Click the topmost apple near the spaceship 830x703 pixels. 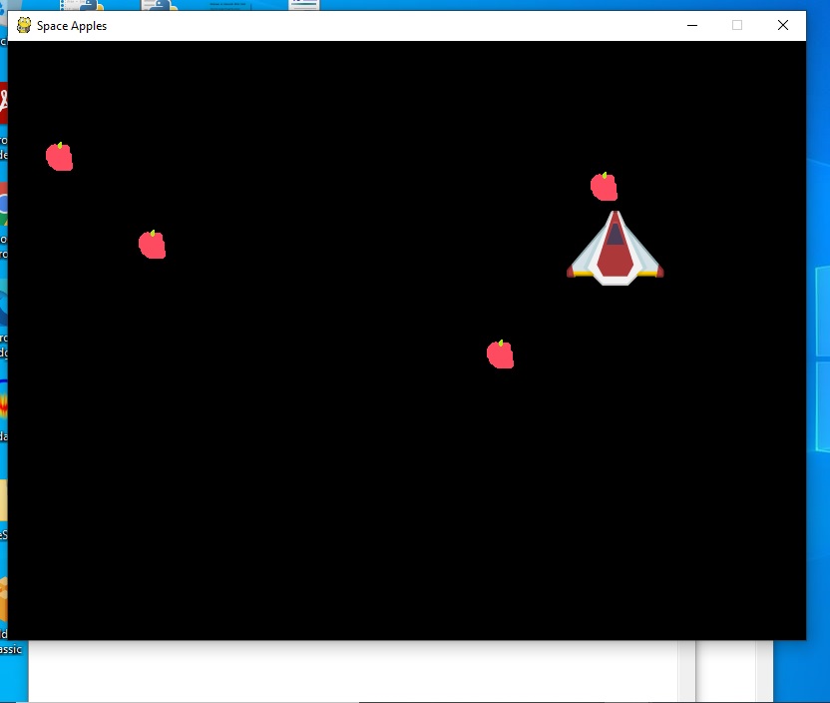[604, 185]
